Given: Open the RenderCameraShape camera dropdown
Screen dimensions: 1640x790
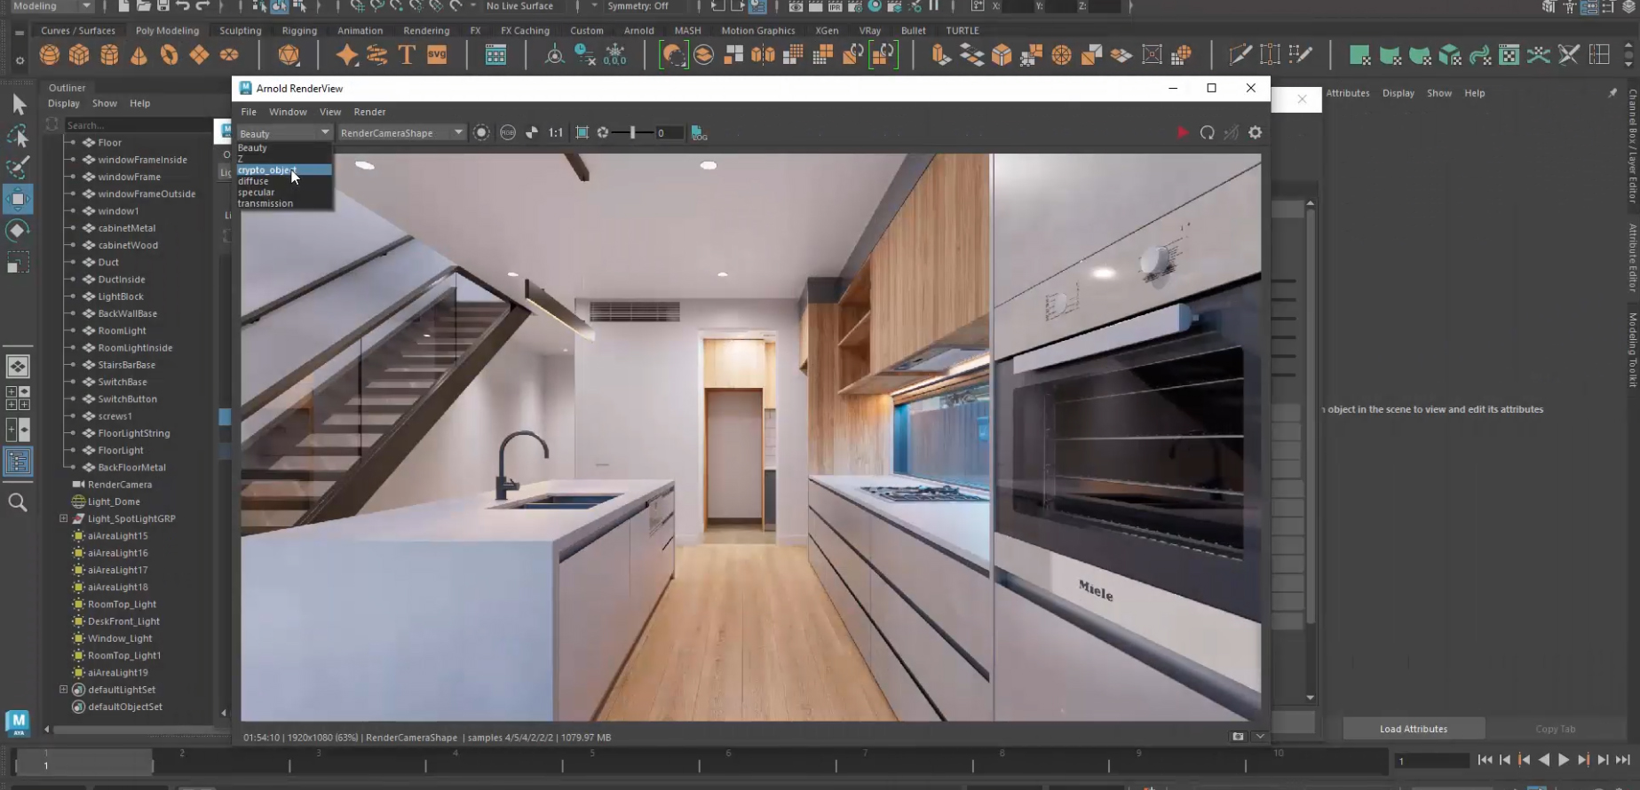Looking at the screenshot, I should tap(401, 132).
